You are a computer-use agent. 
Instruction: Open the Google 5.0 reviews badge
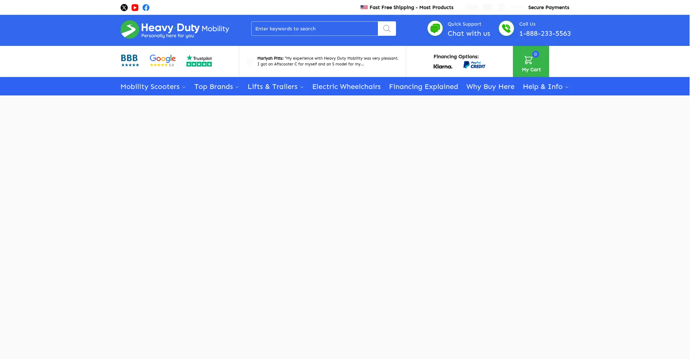pos(163,60)
